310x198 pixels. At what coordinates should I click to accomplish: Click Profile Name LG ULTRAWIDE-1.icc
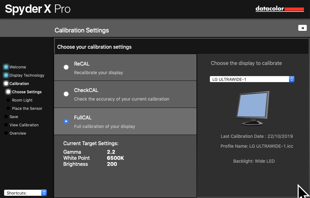click(257, 146)
